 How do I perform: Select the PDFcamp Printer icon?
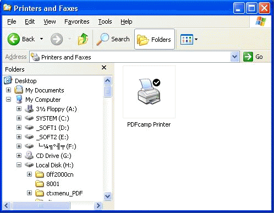pos(149,92)
